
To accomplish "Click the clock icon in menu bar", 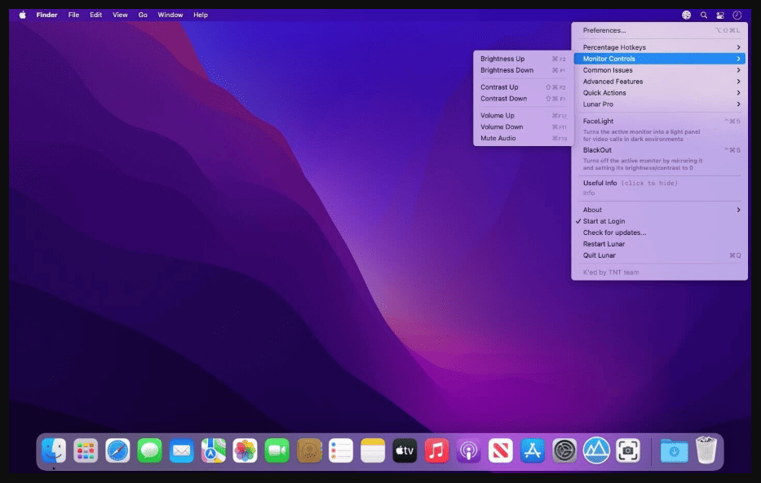I will tap(737, 15).
